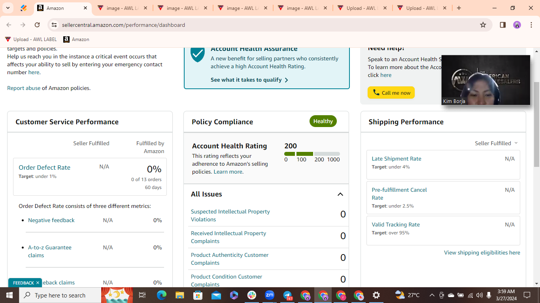This screenshot has width=540, height=303.
Task: Open Received Intellectual Property Complaints
Action: coord(228,237)
